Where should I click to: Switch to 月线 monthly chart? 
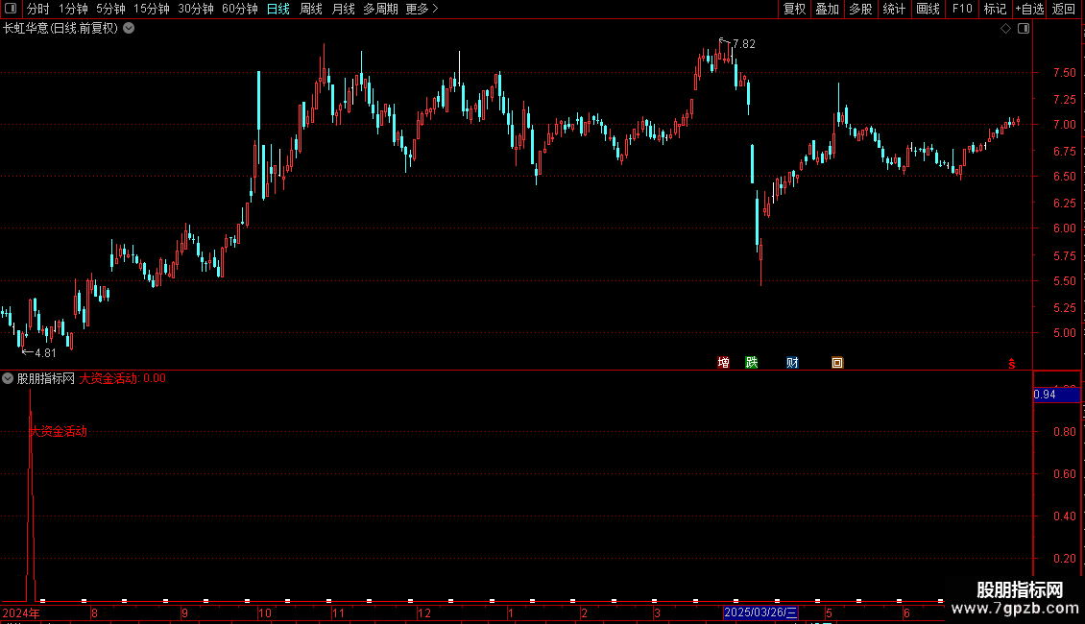(343, 9)
